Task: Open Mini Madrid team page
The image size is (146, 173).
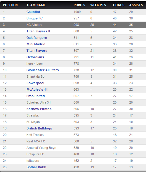Action: (x=36, y=44)
